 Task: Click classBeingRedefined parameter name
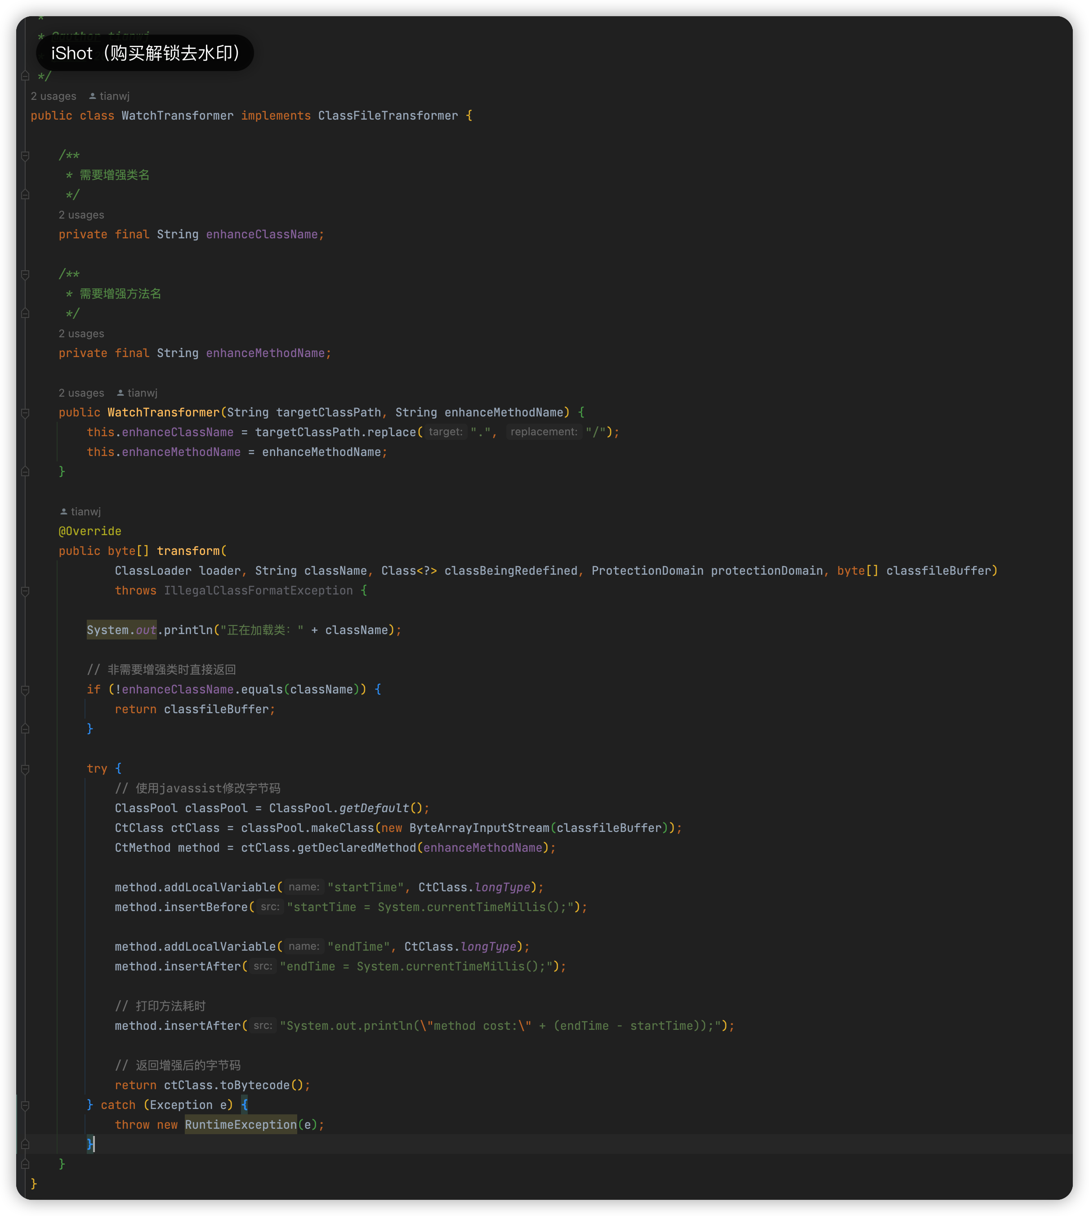click(511, 571)
